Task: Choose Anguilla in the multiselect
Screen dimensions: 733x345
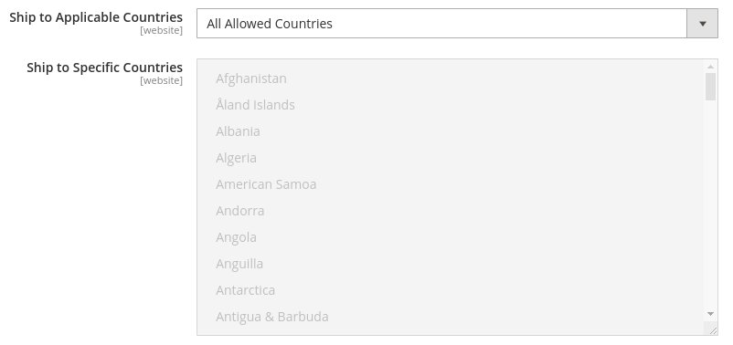Action: (x=239, y=264)
